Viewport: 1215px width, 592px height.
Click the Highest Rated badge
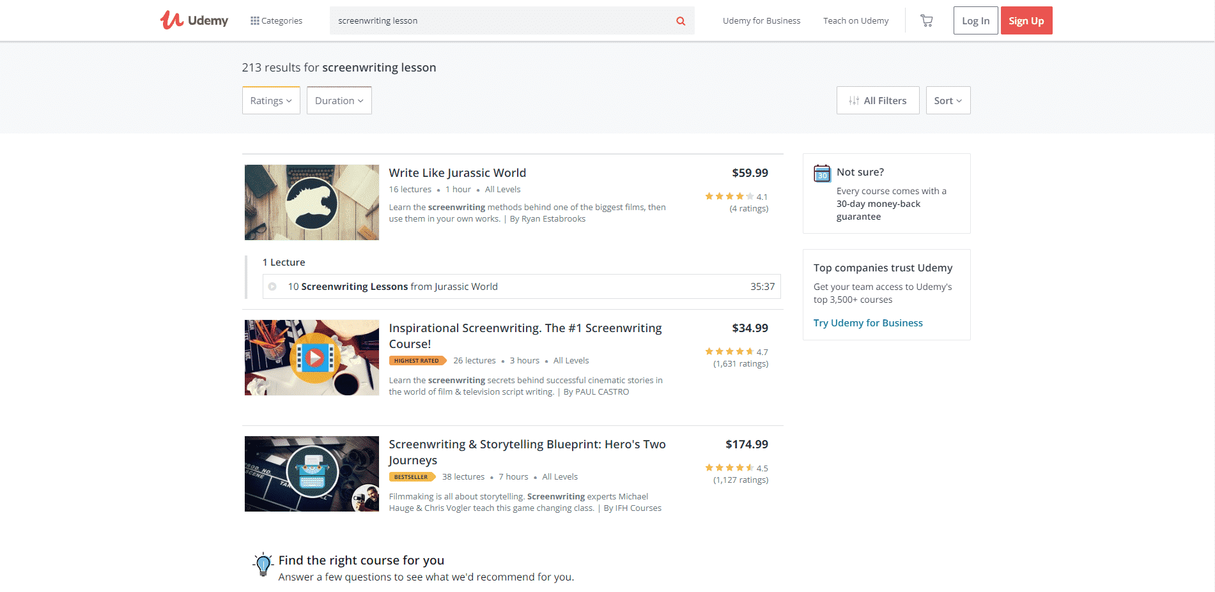click(417, 361)
